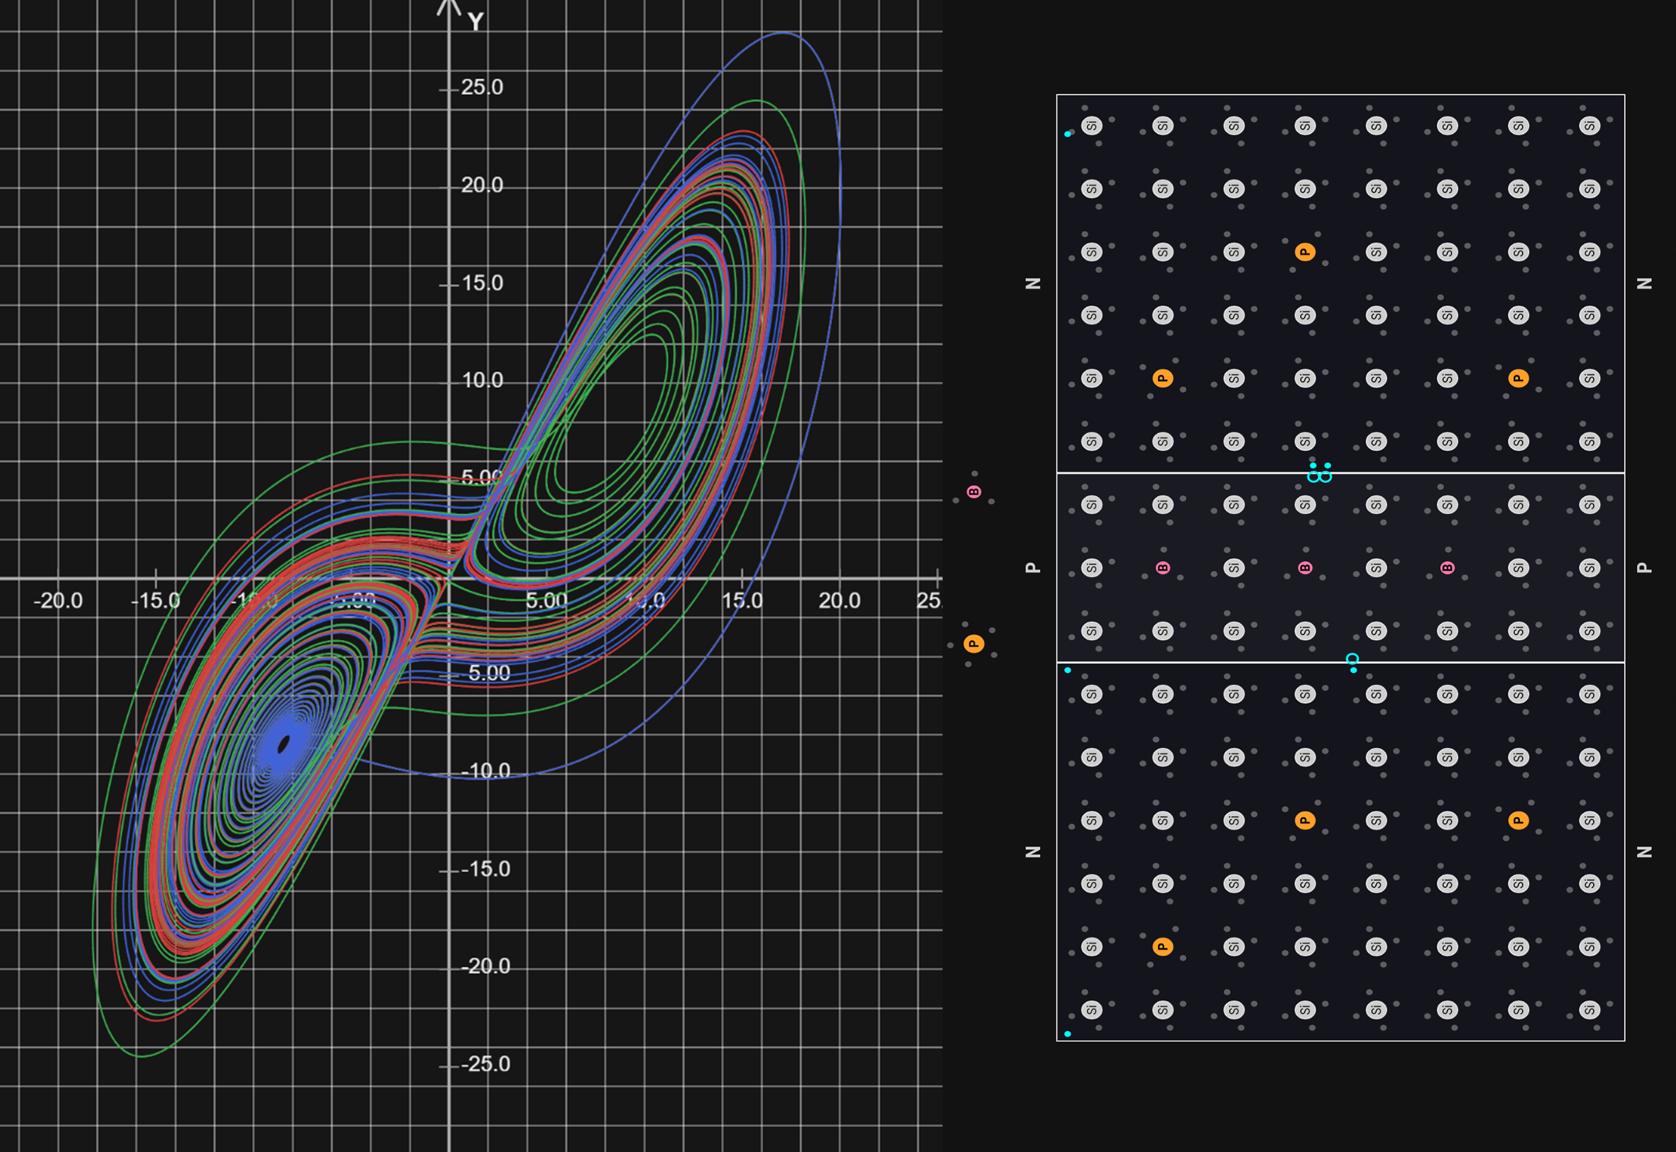Click the left N label of the lower region

[x=1032, y=852]
